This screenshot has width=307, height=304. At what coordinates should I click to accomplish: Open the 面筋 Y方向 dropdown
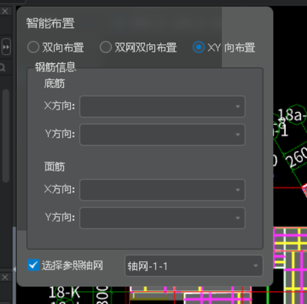[163, 218]
